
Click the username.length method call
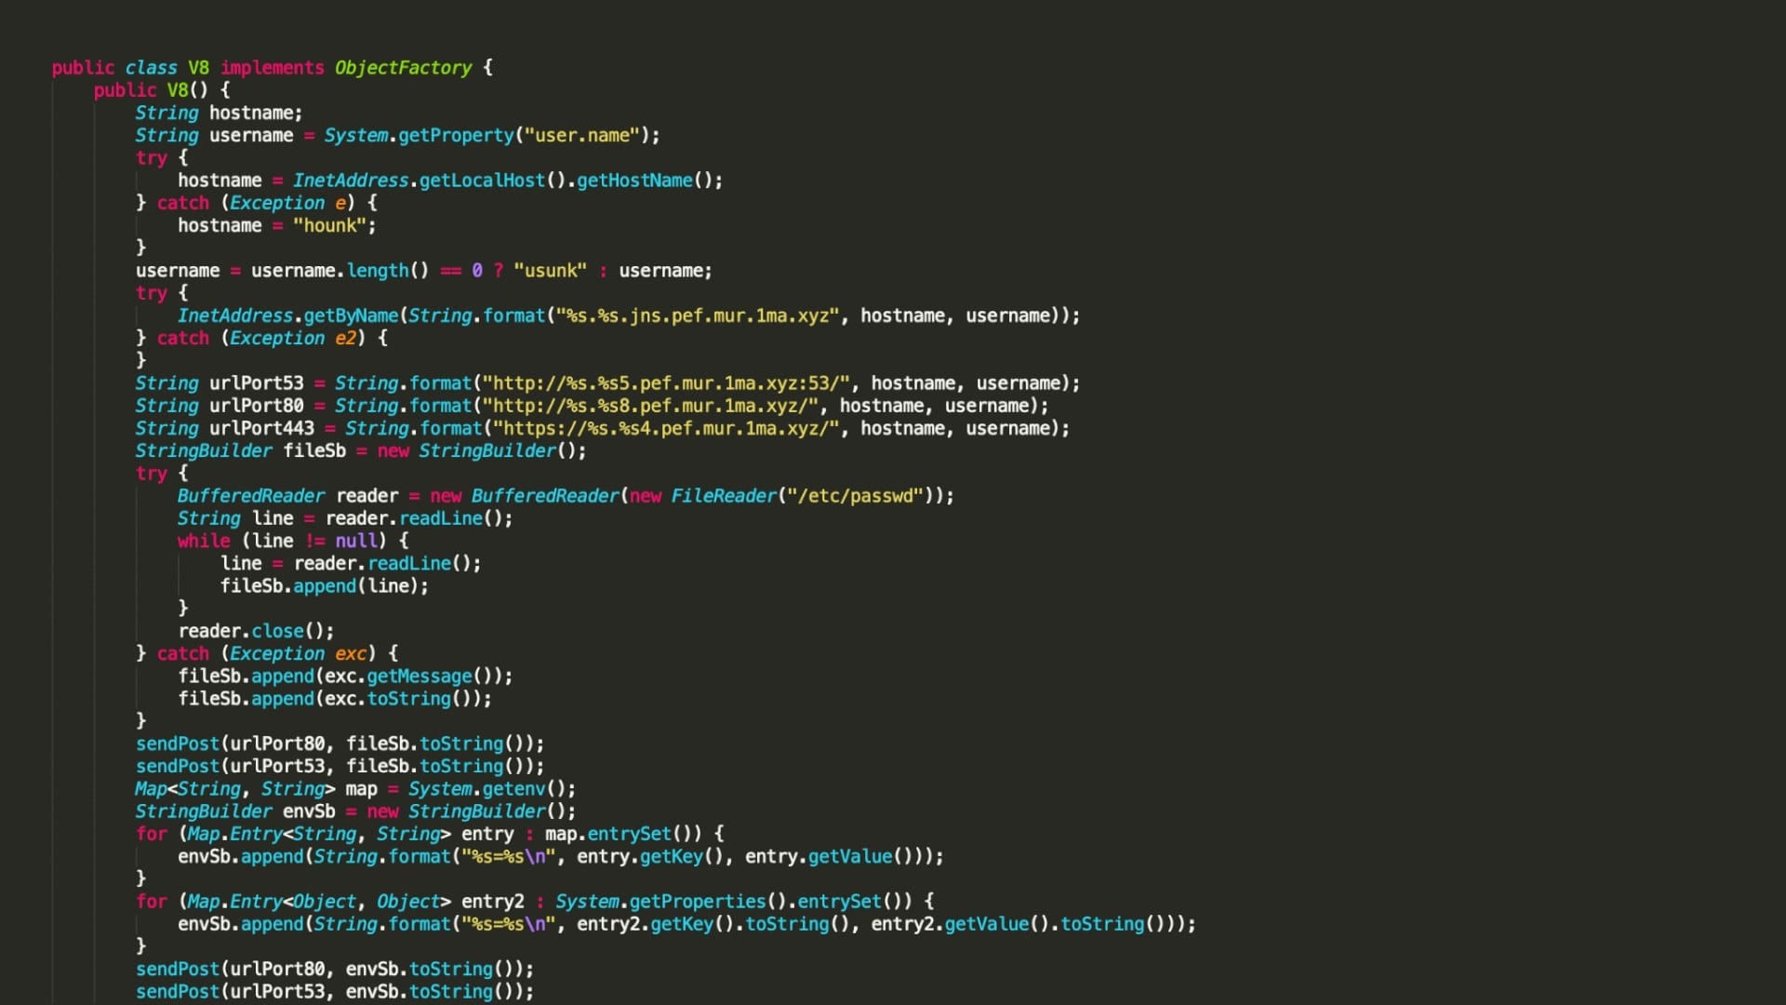coord(377,271)
